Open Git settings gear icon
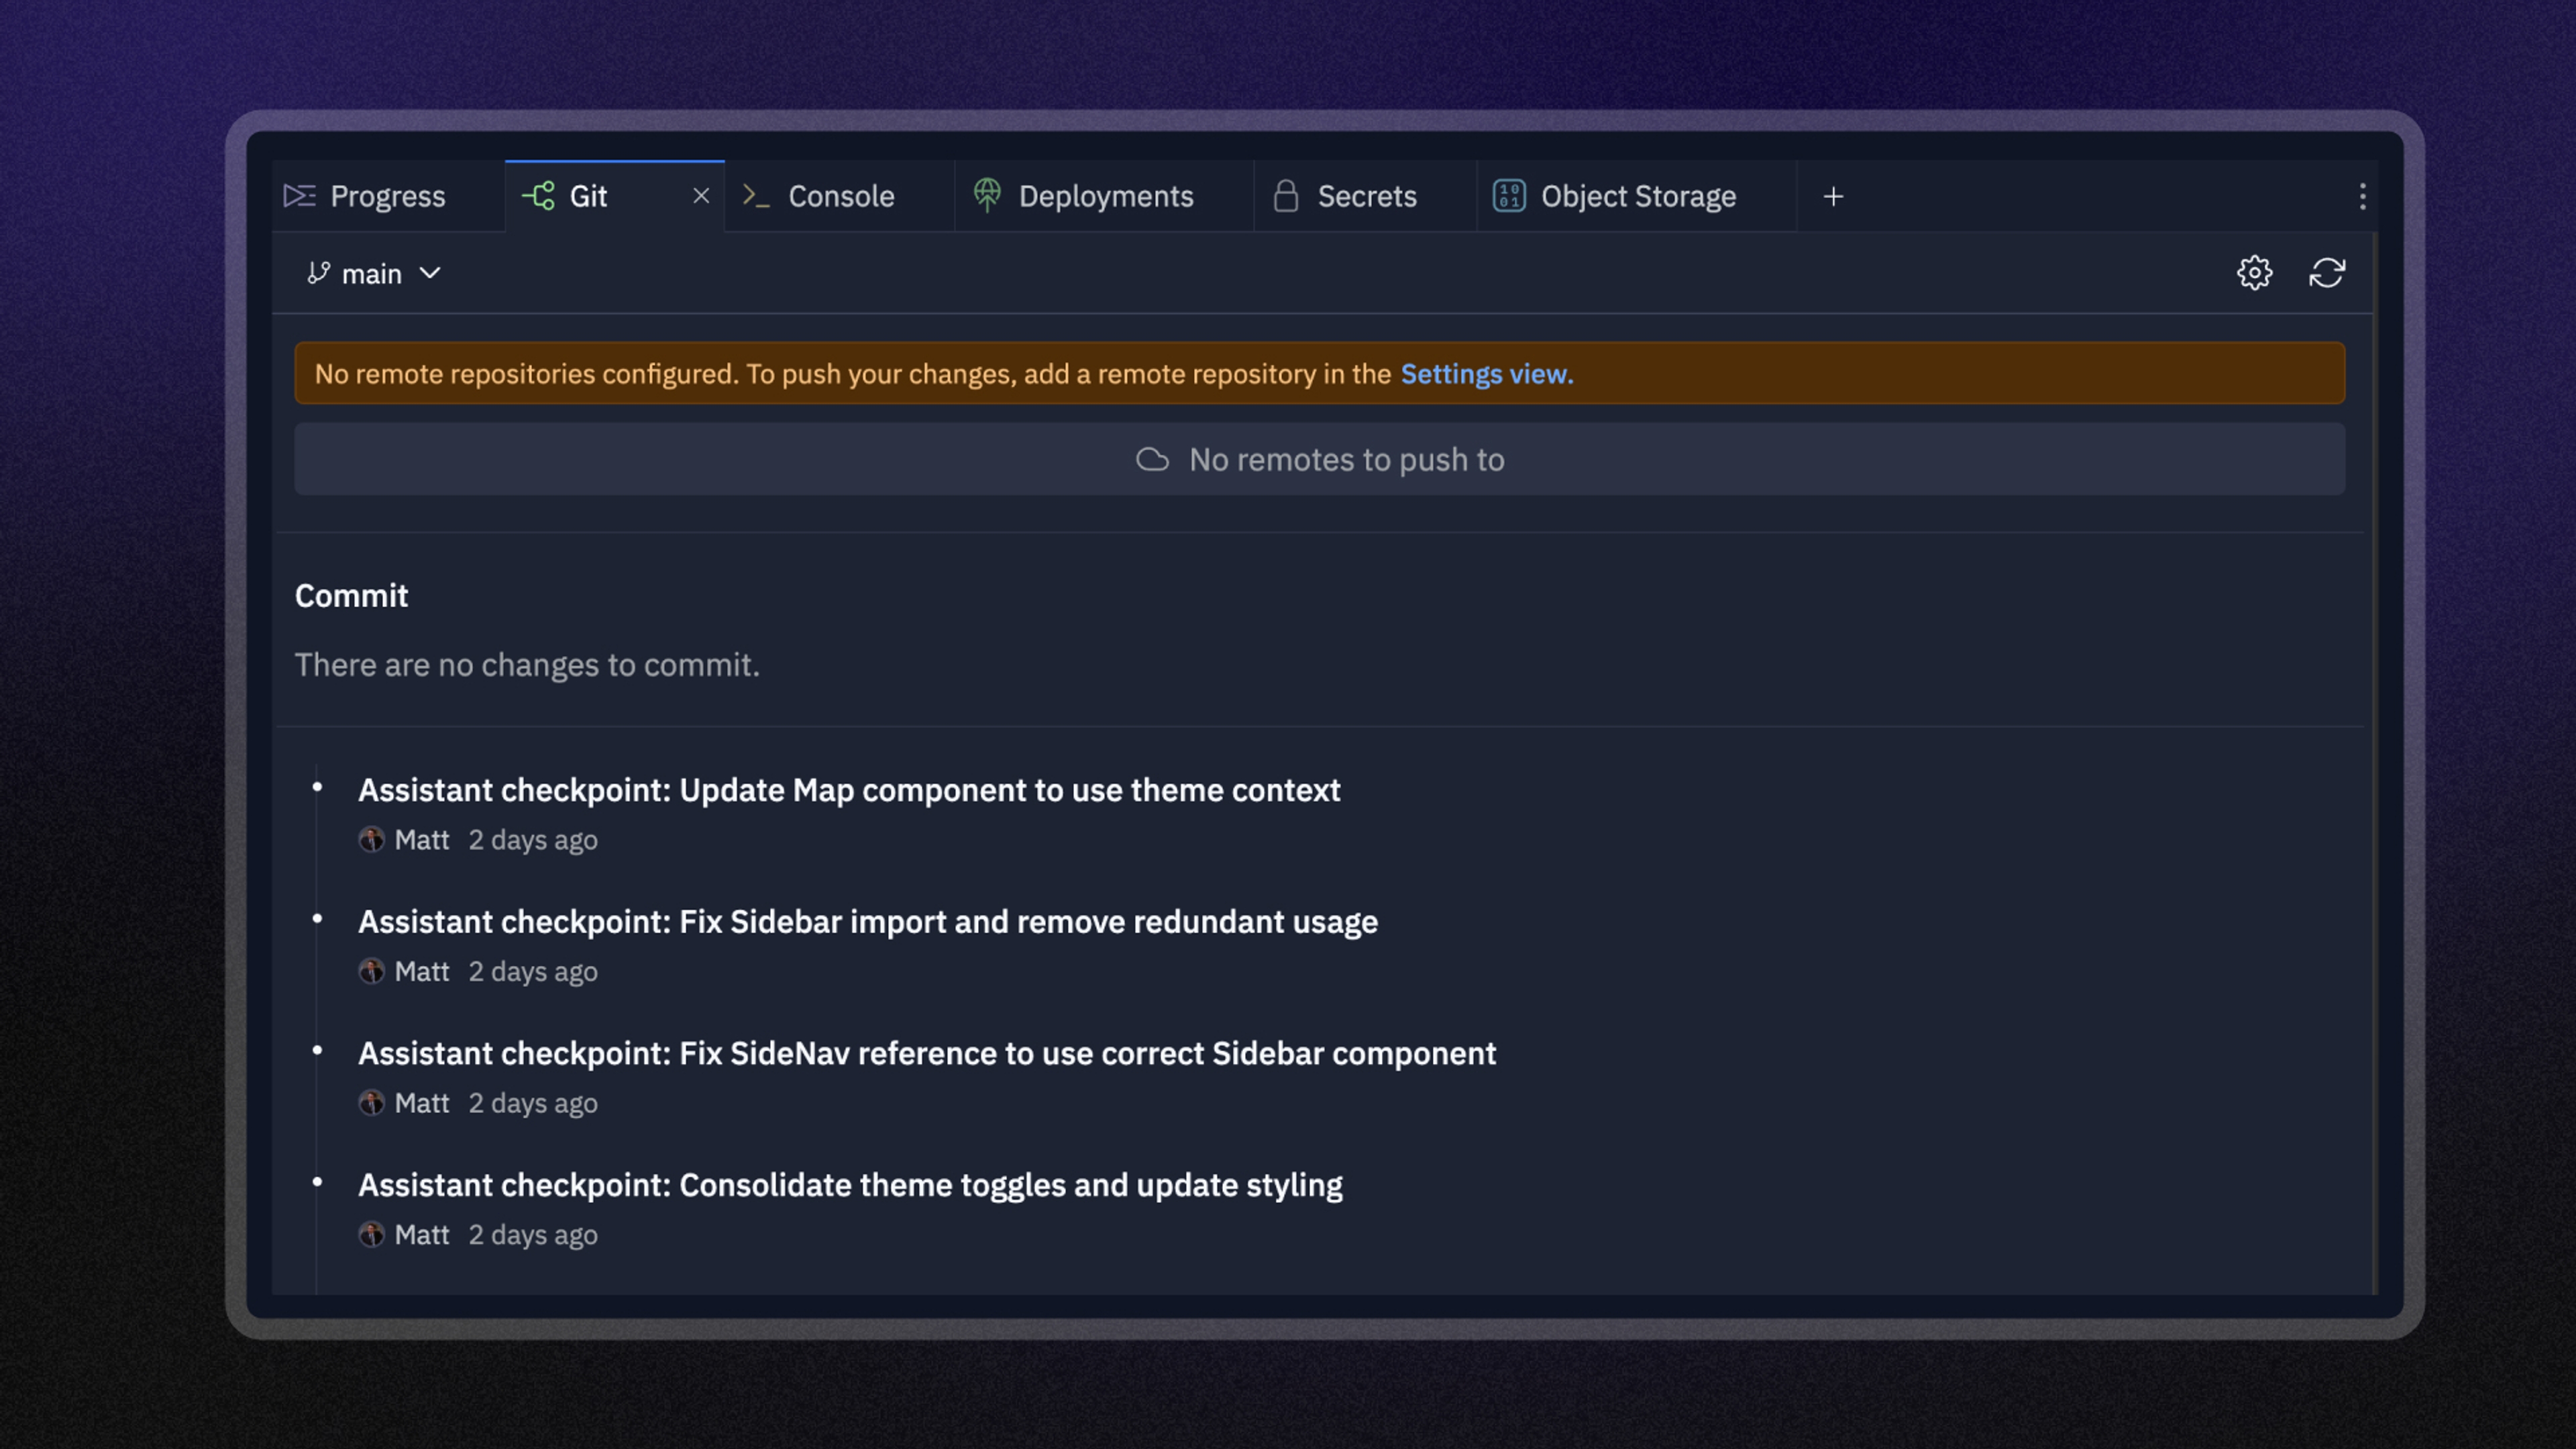2576x1449 pixels. (2254, 273)
